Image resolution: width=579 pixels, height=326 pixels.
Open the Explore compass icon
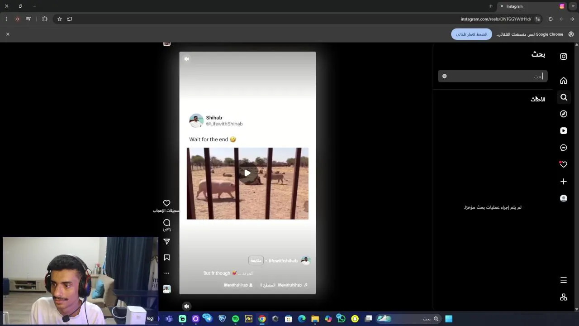[564, 114]
